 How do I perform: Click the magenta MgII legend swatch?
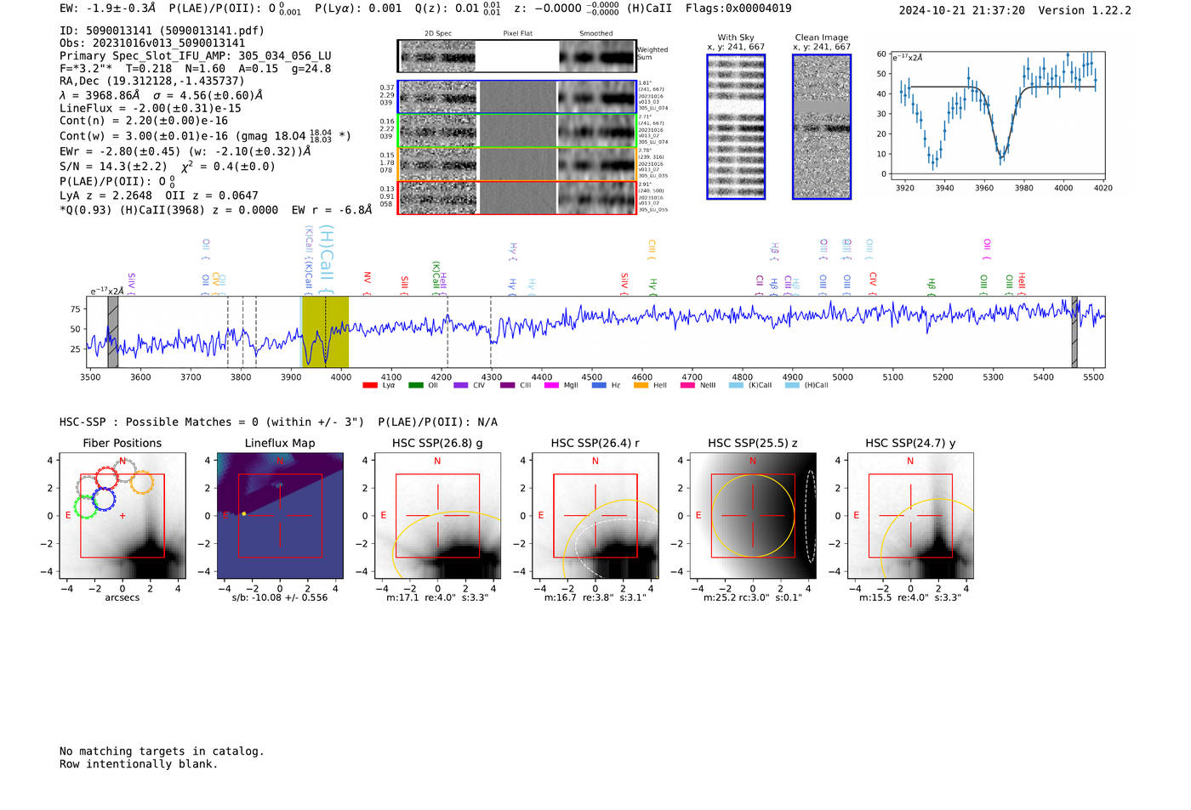coord(552,385)
